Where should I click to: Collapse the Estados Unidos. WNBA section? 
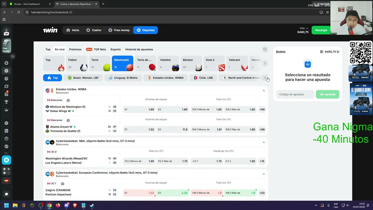click(264, 91)
